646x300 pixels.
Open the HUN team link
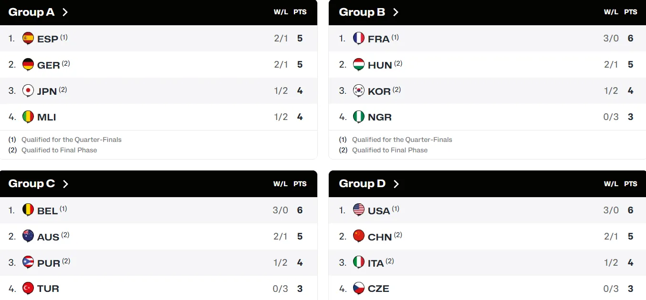380,65
